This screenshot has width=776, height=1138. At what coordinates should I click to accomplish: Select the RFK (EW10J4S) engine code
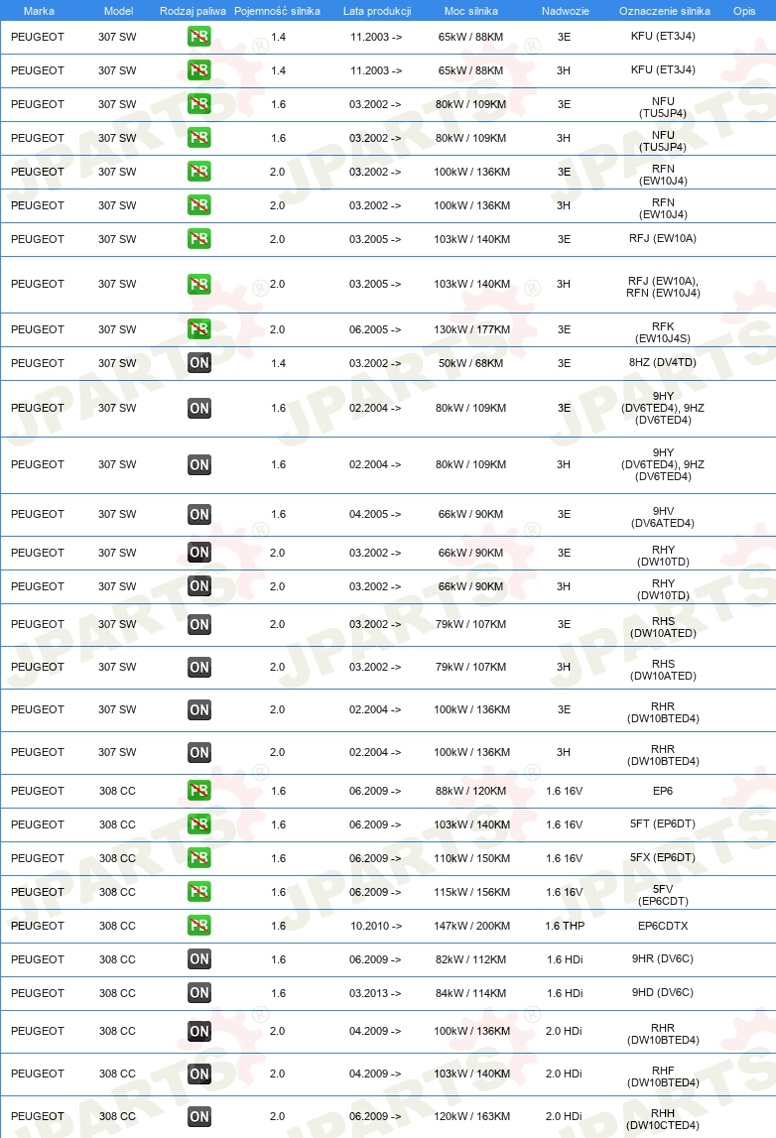click(x=663, y=332)
